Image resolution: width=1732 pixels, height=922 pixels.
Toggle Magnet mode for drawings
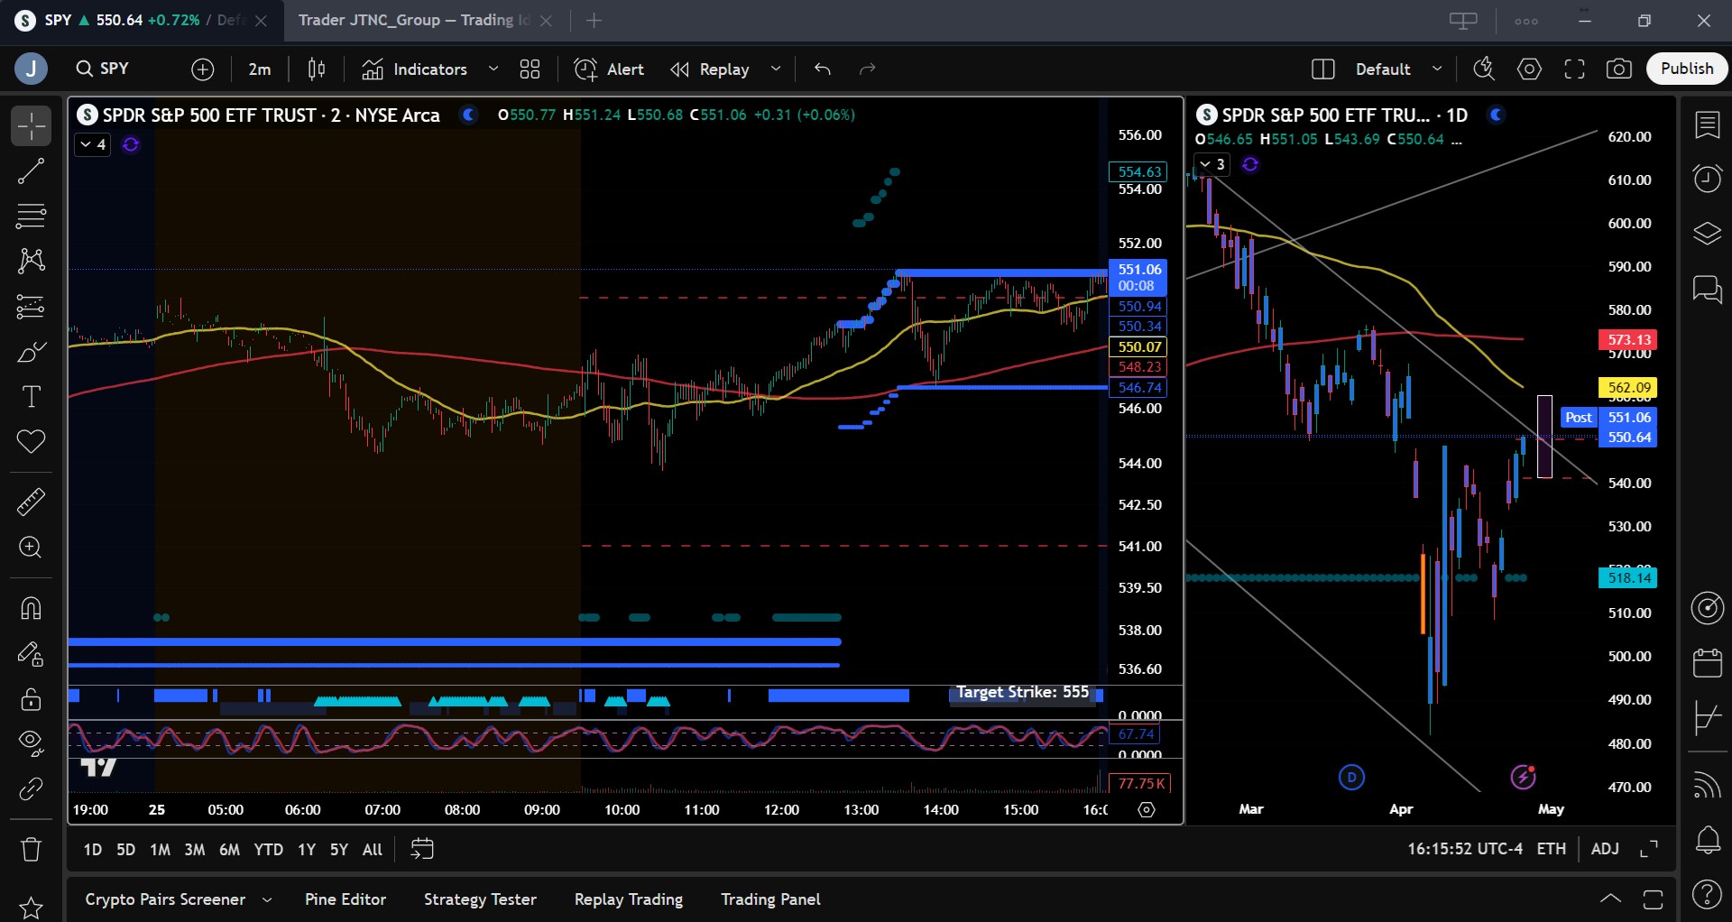coord(31,609)
